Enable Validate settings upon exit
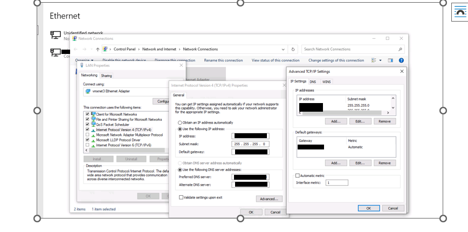 [x=181, y=197]
